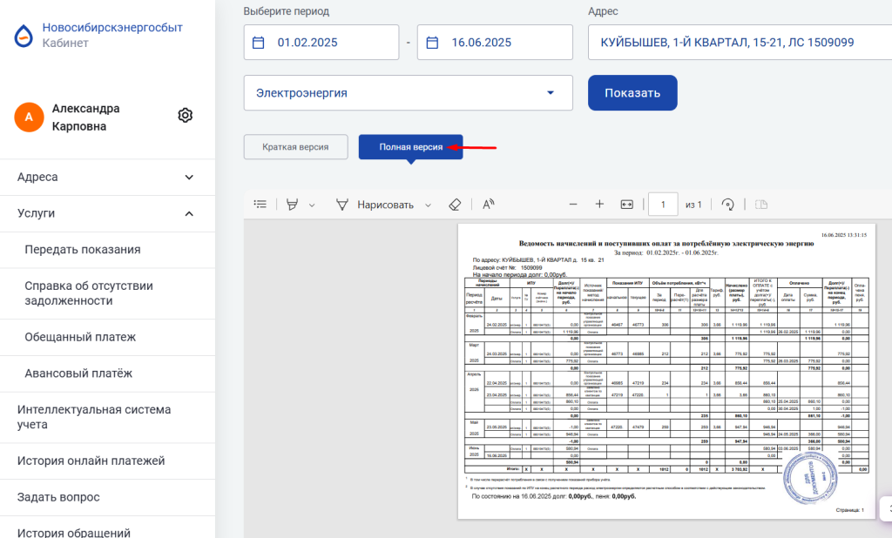Viewport: 892px width, 538px height.
Task: Expand highlighter options dropdown arrow
Action: 313,205
